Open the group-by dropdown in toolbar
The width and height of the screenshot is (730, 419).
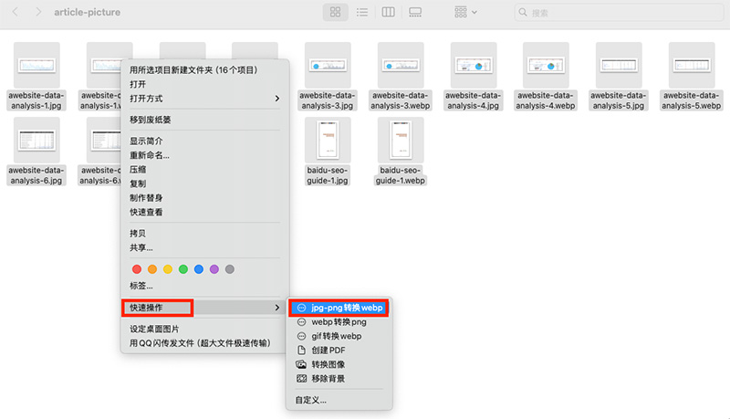(x=465, y=12)
